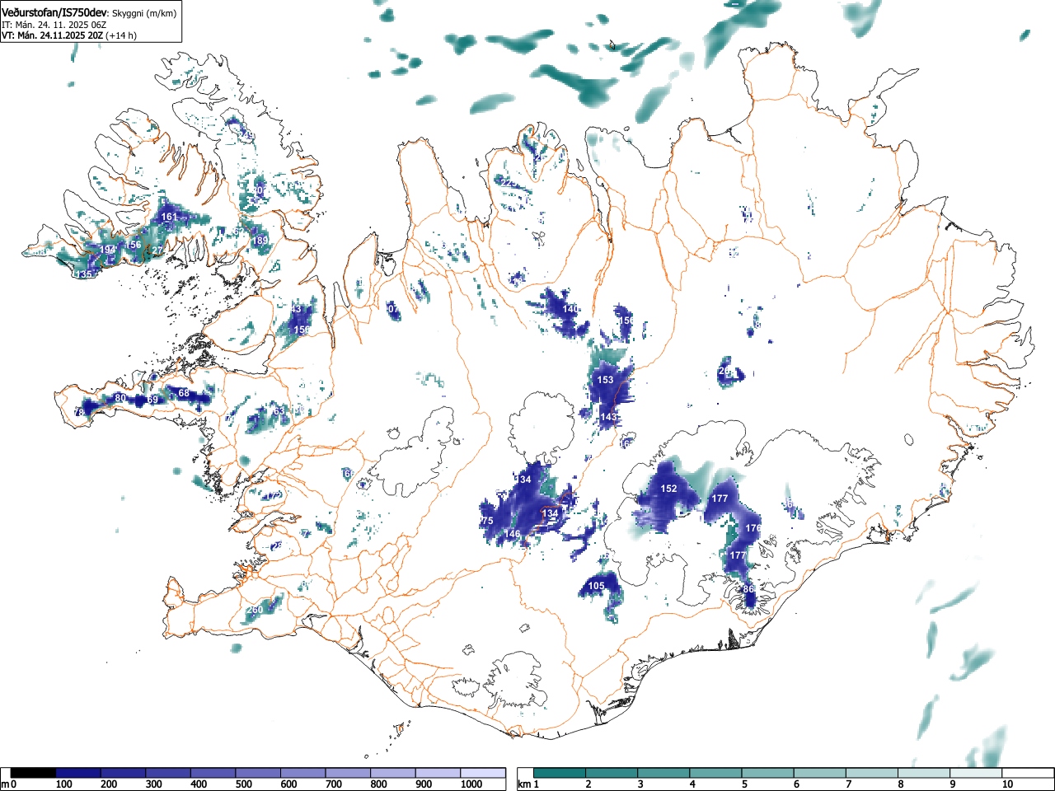Screen dimensions: 1055x791
Task: Click the '69' value on the map
Action: pyautogui.click(x=152, y=400)
